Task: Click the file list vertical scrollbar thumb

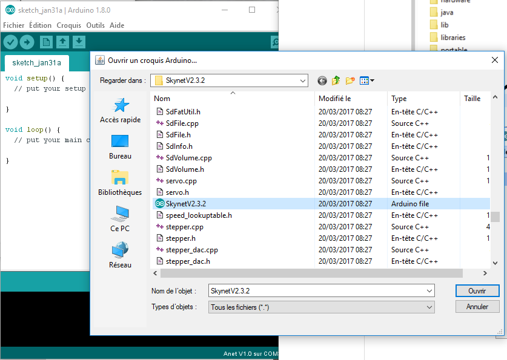Action: point(495,217)
